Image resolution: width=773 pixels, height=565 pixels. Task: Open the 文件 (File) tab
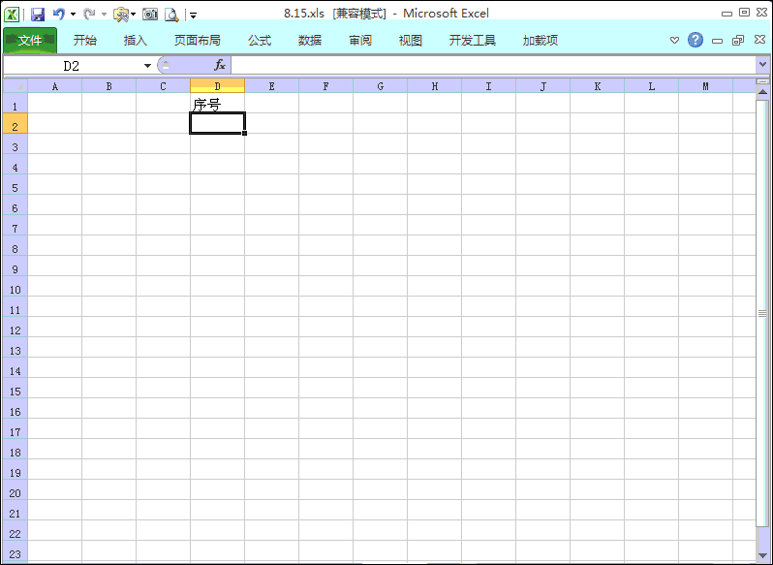click(x=30, y=40)
